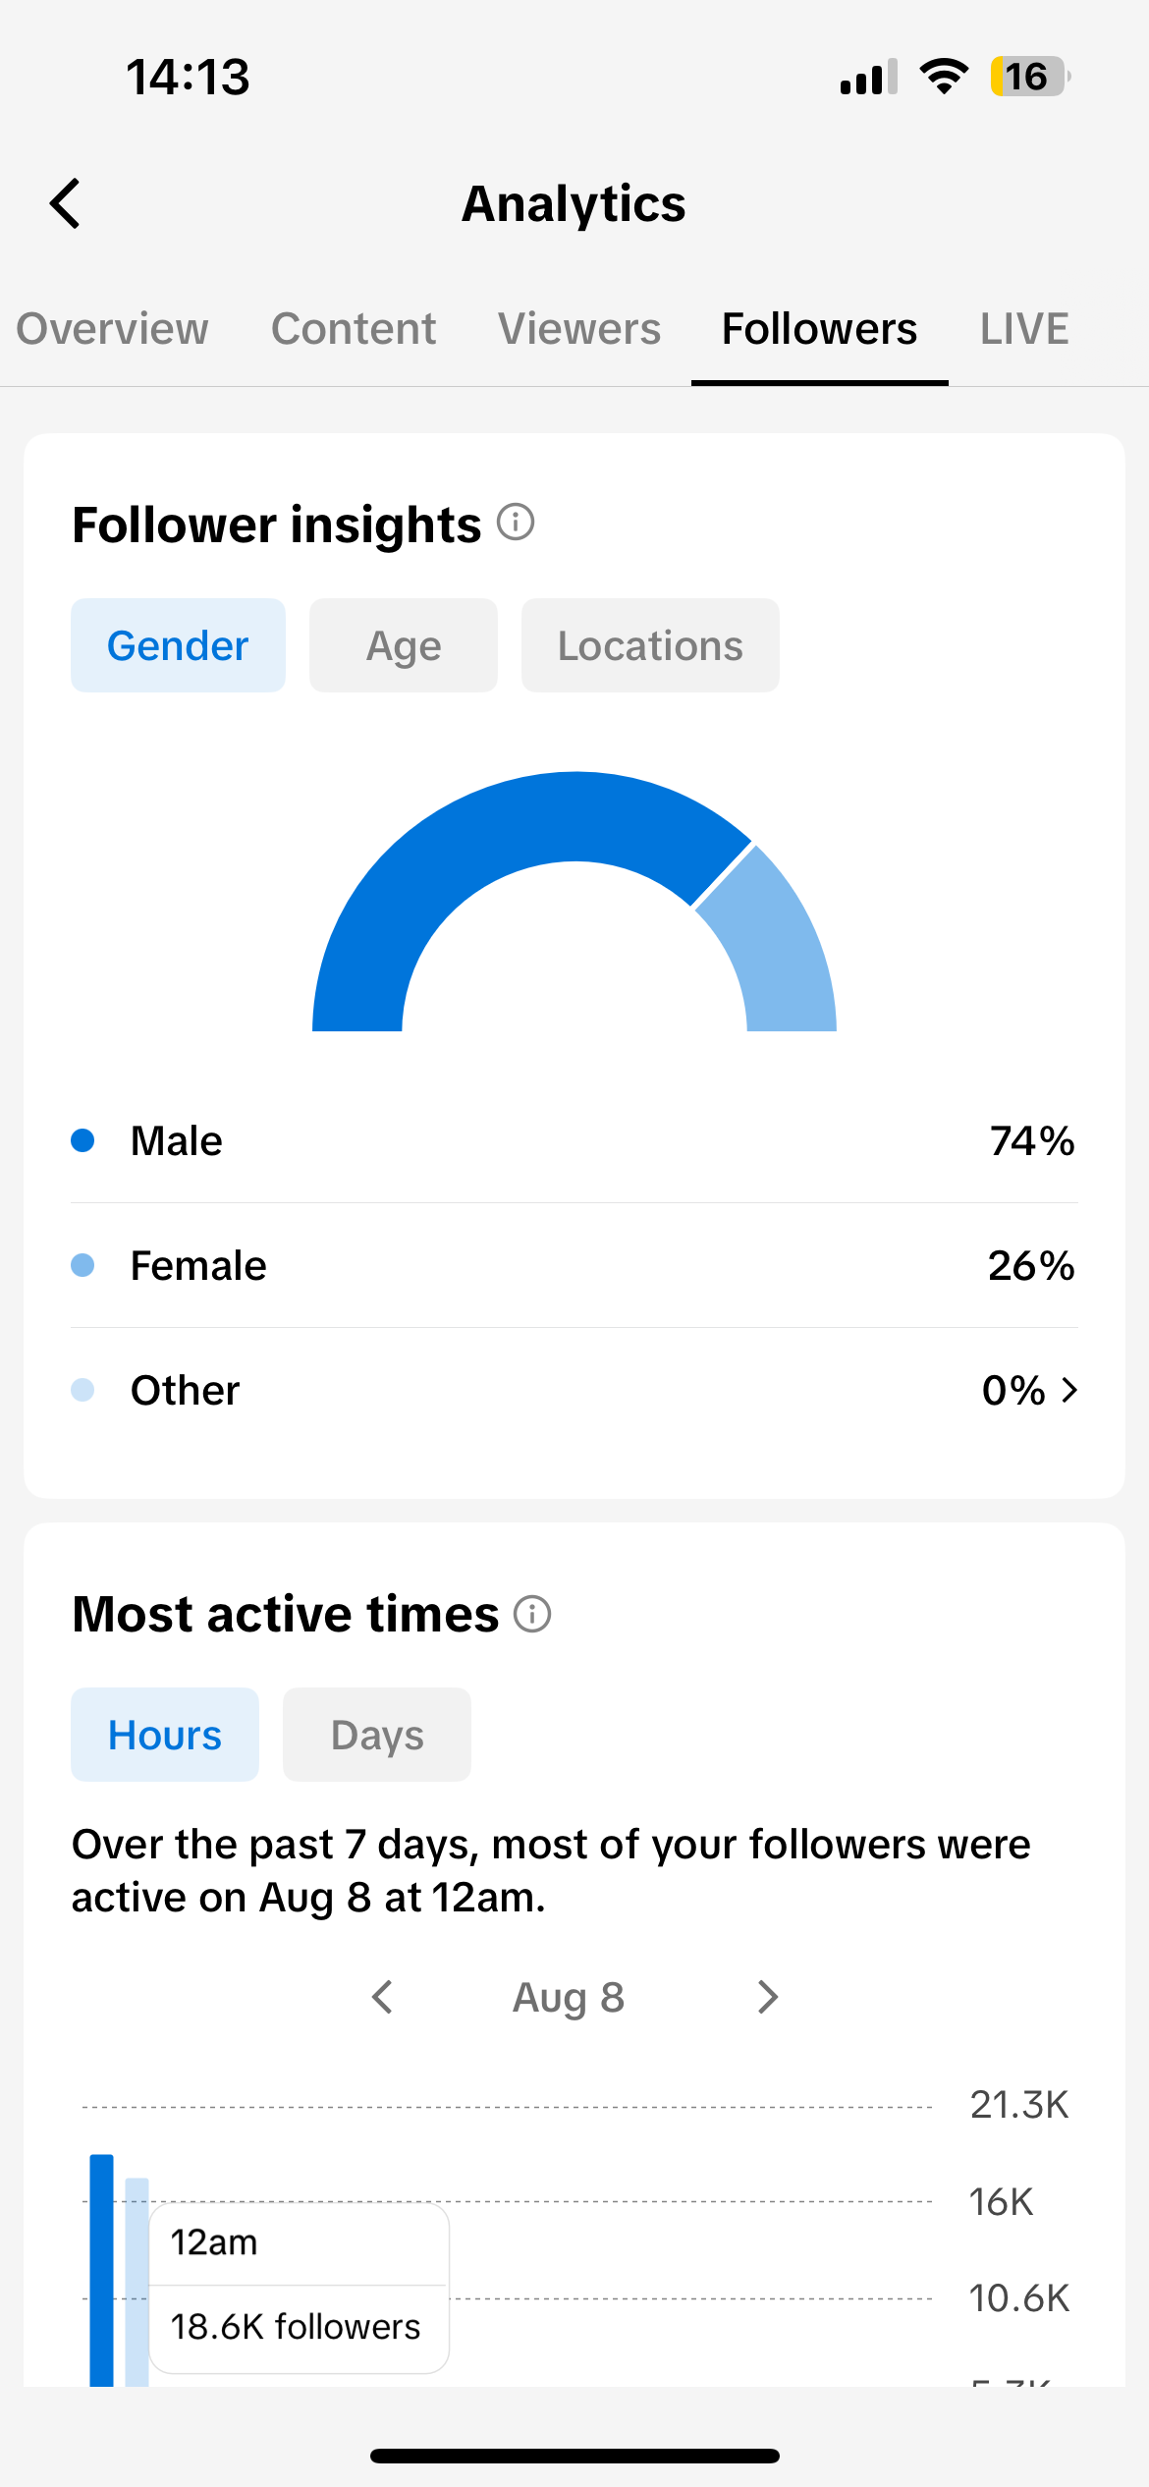Select the Age filter chip
This screenshot has width=1149, height=2487.
pos(404,645)
